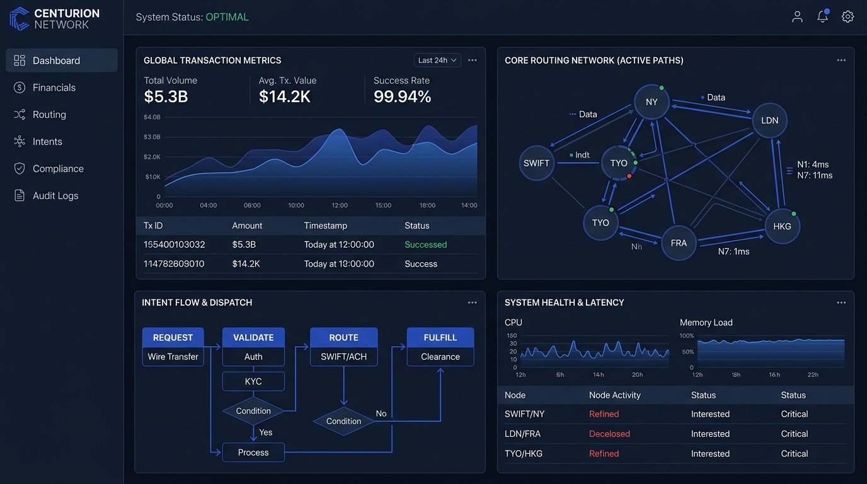867x484 pixels.
Task: Sort transactions by the Amount column
Action: point(247,226)
